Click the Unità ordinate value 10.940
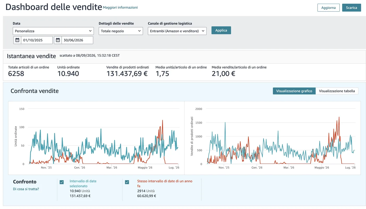Viewport: 366px width, 209px height. [x=68, y=74]
